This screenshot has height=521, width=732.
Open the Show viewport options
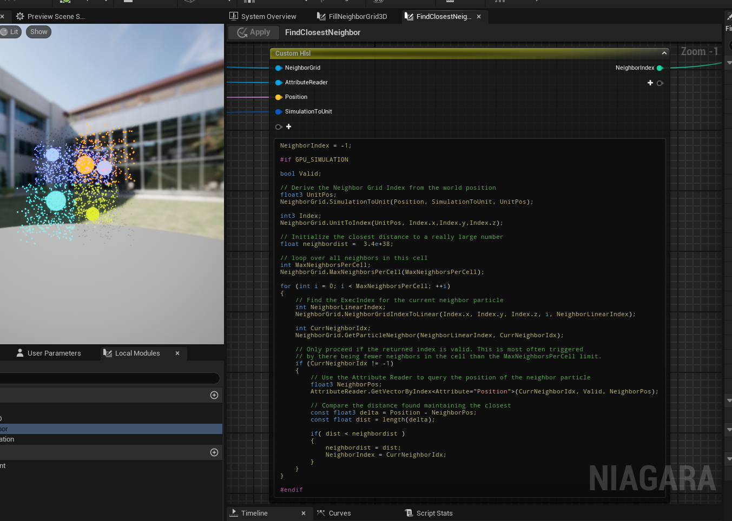tap(38, 32)
